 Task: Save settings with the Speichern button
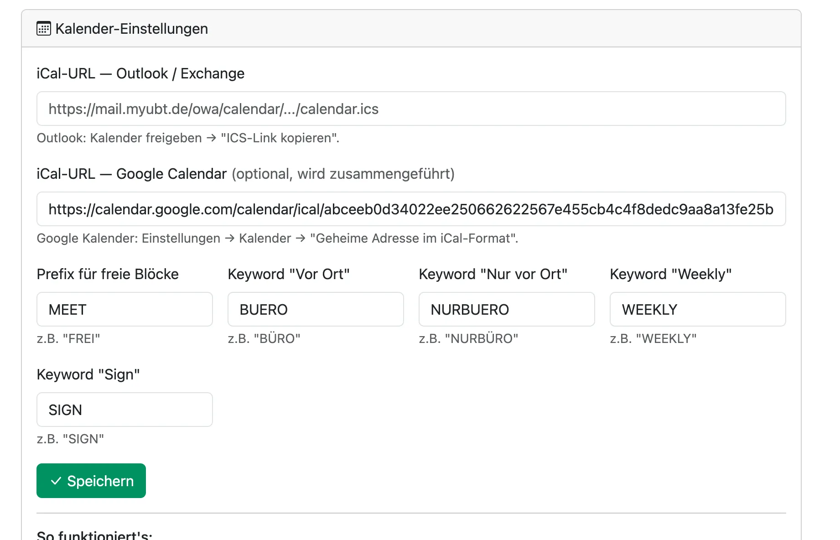point(91,481)
